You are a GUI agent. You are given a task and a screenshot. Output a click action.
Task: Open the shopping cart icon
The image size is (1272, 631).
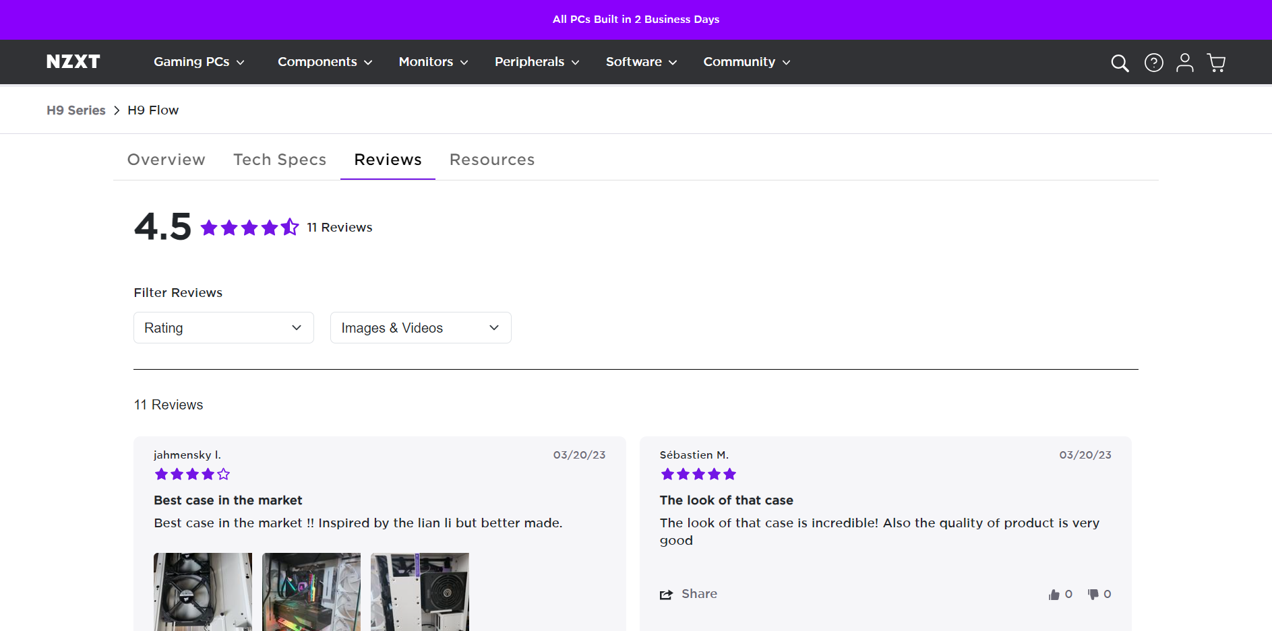1216,63
